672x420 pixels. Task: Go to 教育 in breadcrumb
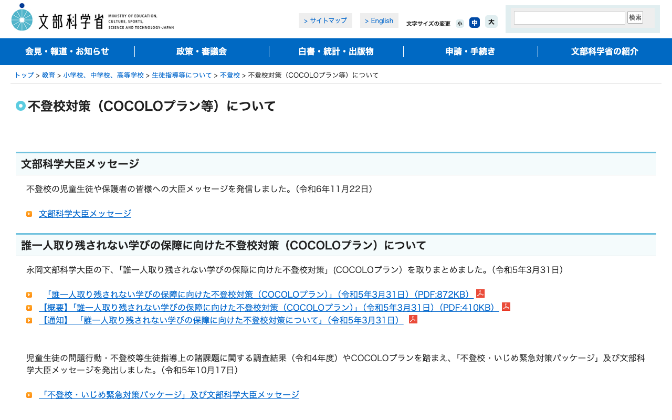(x=48, y=76)
